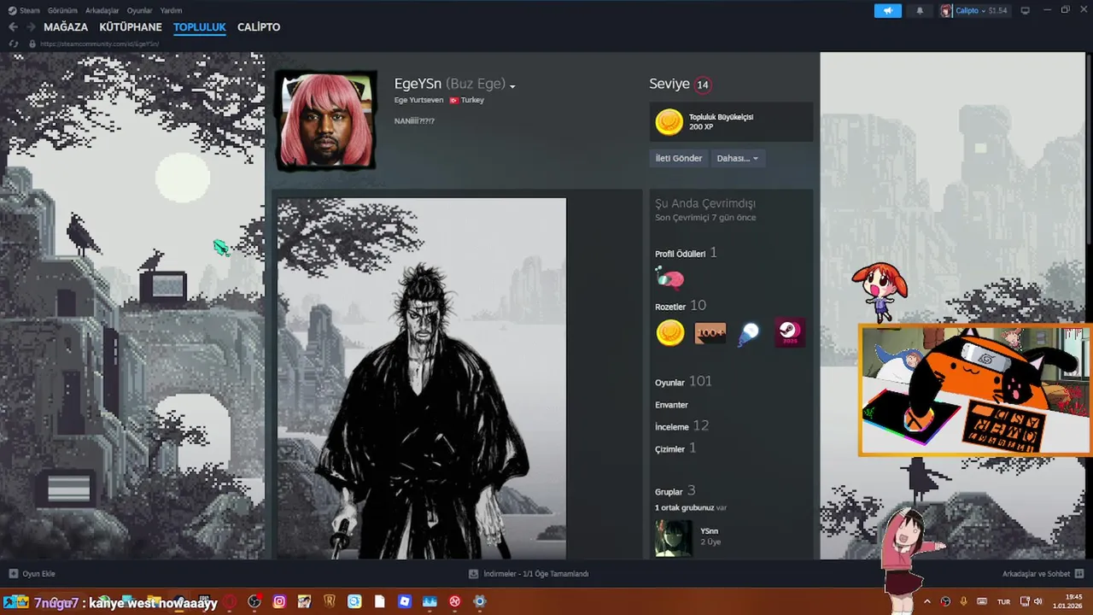Open the Steam notifications bell
Image resolution: width=1093 pixels, height=615 pixels.
click(x=920, y=10)
